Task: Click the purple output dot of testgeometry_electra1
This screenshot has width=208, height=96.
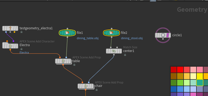Action: 6,32
